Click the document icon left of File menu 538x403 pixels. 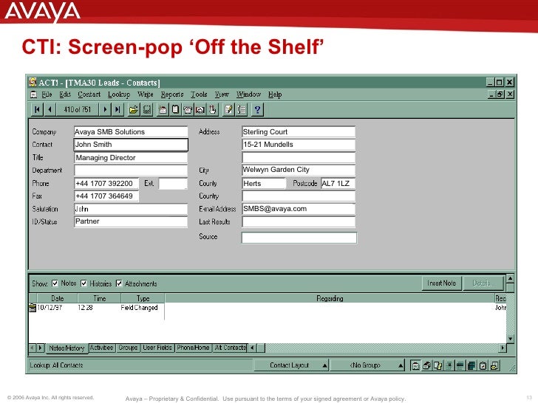[x=34, y=94]
